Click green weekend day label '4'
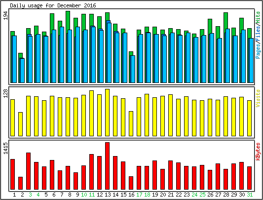Screen dimensions: 263x200 [x=38, y=195]
